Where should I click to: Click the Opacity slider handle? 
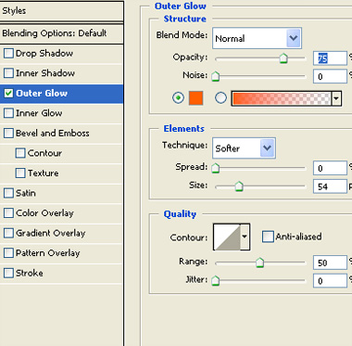click(x=283, y=58)
